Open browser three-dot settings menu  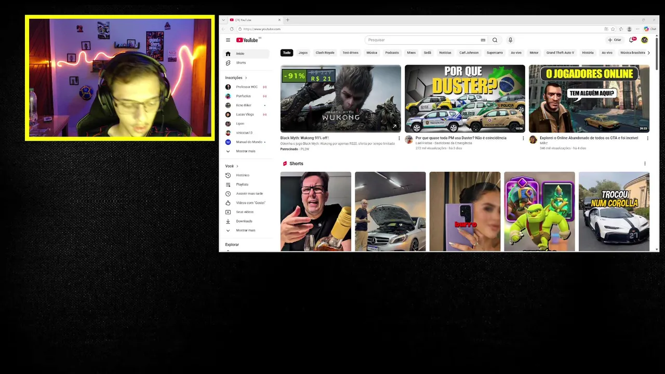[x=637, y=29]
